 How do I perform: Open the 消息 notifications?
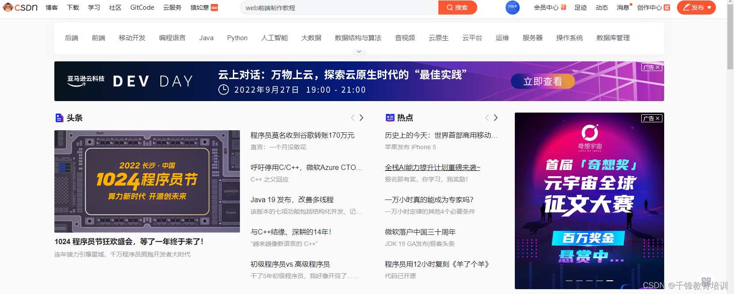click(623, 8)
